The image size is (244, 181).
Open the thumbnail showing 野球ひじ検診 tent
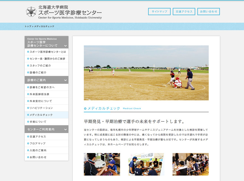click(146, 164)
